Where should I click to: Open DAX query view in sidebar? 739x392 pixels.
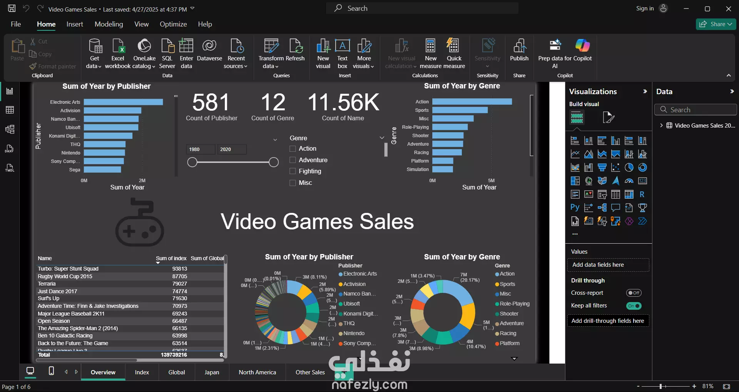click(x=10, y=149)
